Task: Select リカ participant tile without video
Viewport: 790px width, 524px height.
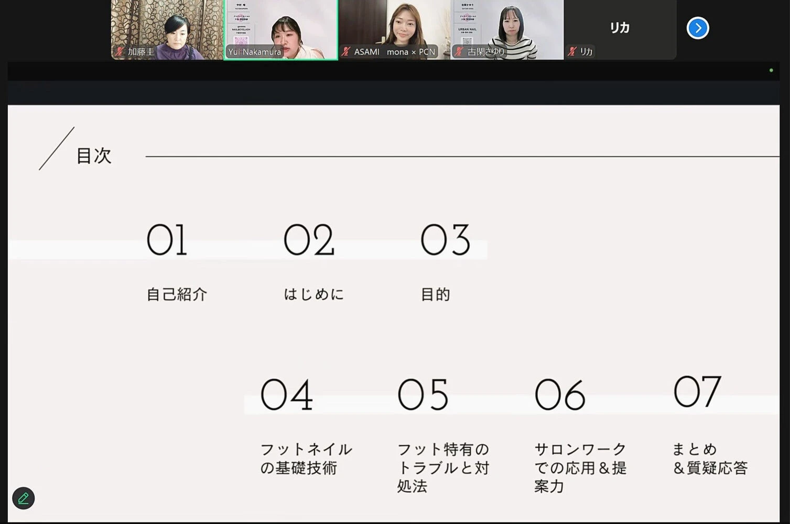Action: click(x=620, y=29)
